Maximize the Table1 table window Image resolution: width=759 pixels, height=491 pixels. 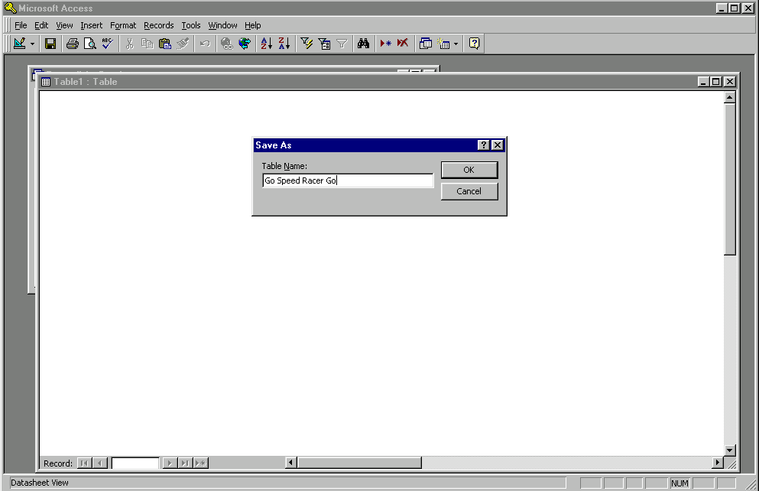click(x=716, y=82)
